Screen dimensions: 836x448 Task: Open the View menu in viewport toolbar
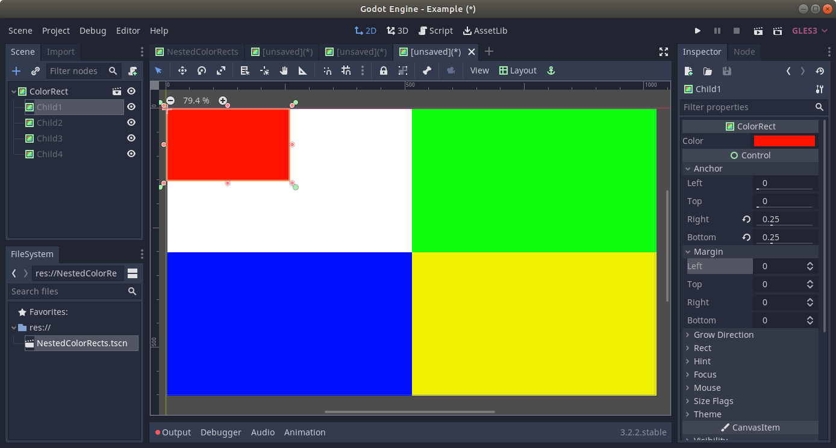(479, 70)
